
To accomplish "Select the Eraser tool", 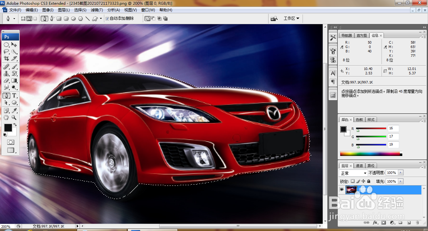I will [6, 81].
